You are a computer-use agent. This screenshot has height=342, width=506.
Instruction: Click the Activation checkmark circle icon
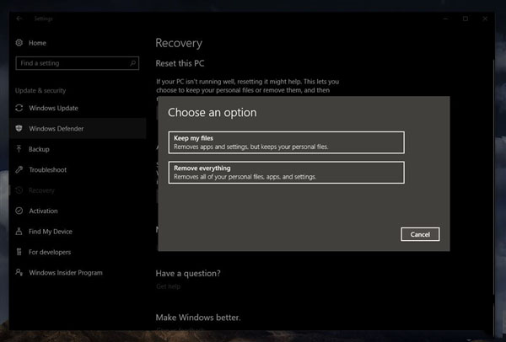point(19,211)
